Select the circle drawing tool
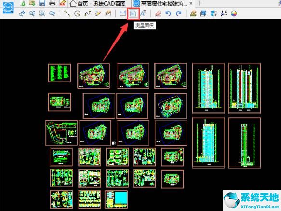Screen dimensions: 281x211 pyautogui.click(x=78, y=14)
